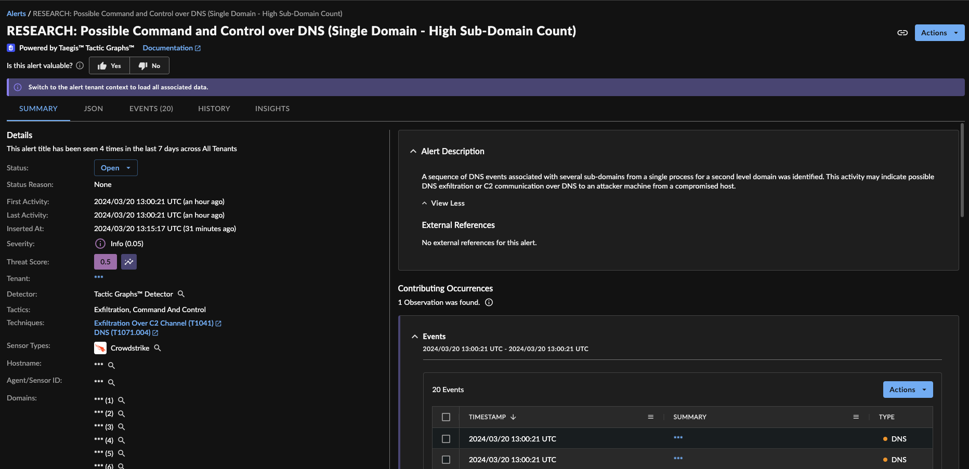The height and width of the screenshot is (469, 969).
Task: Open first event's masked summary link
Action: pos(678,438)
